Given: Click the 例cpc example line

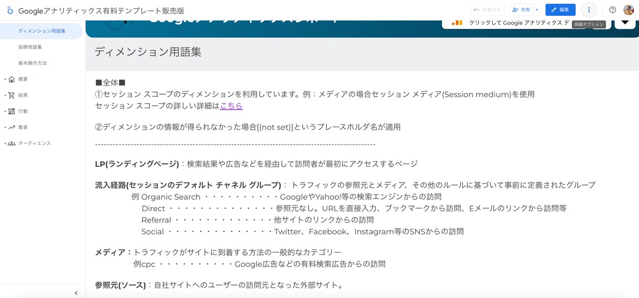Looking at the screenshot, I should [260, 264].
